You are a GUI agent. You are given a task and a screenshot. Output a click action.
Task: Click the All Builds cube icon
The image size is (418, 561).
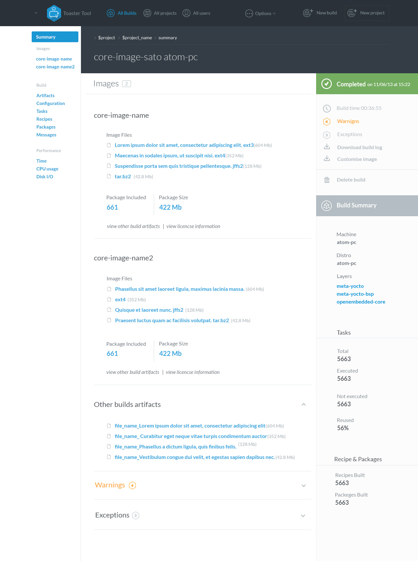[x=111, y=13]
